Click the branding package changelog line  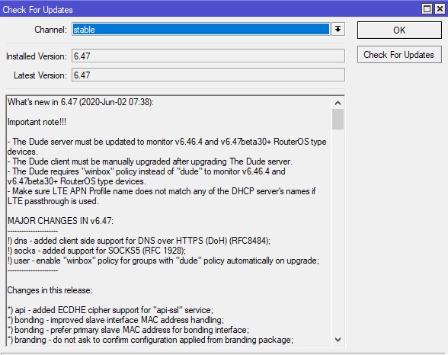tap(150, 340)
